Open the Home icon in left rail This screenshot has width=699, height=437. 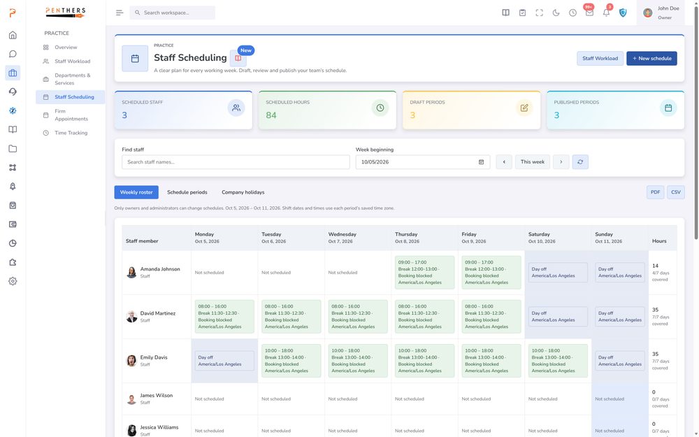click(x=13, y=35)
